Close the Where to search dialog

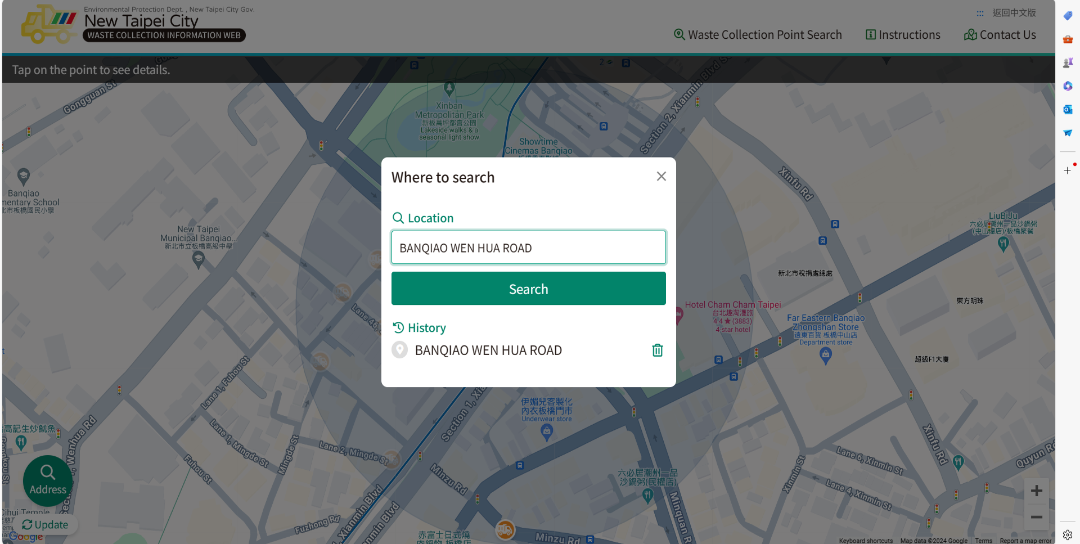tap(661, 177)
